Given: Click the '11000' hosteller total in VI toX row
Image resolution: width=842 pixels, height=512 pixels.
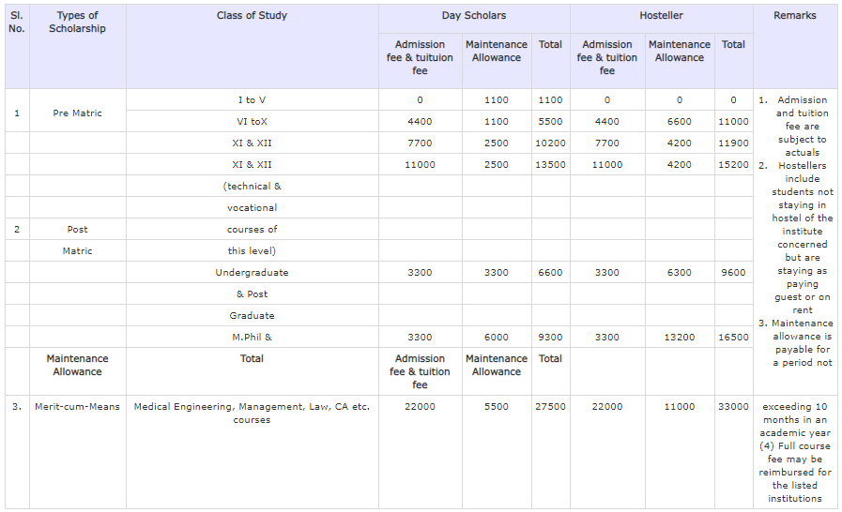Looking at the screenshot, I should point(733,121).
